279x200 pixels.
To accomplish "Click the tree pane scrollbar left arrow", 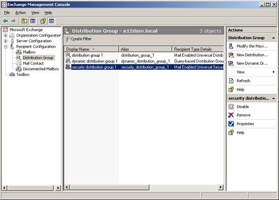I will click(5, 188).
